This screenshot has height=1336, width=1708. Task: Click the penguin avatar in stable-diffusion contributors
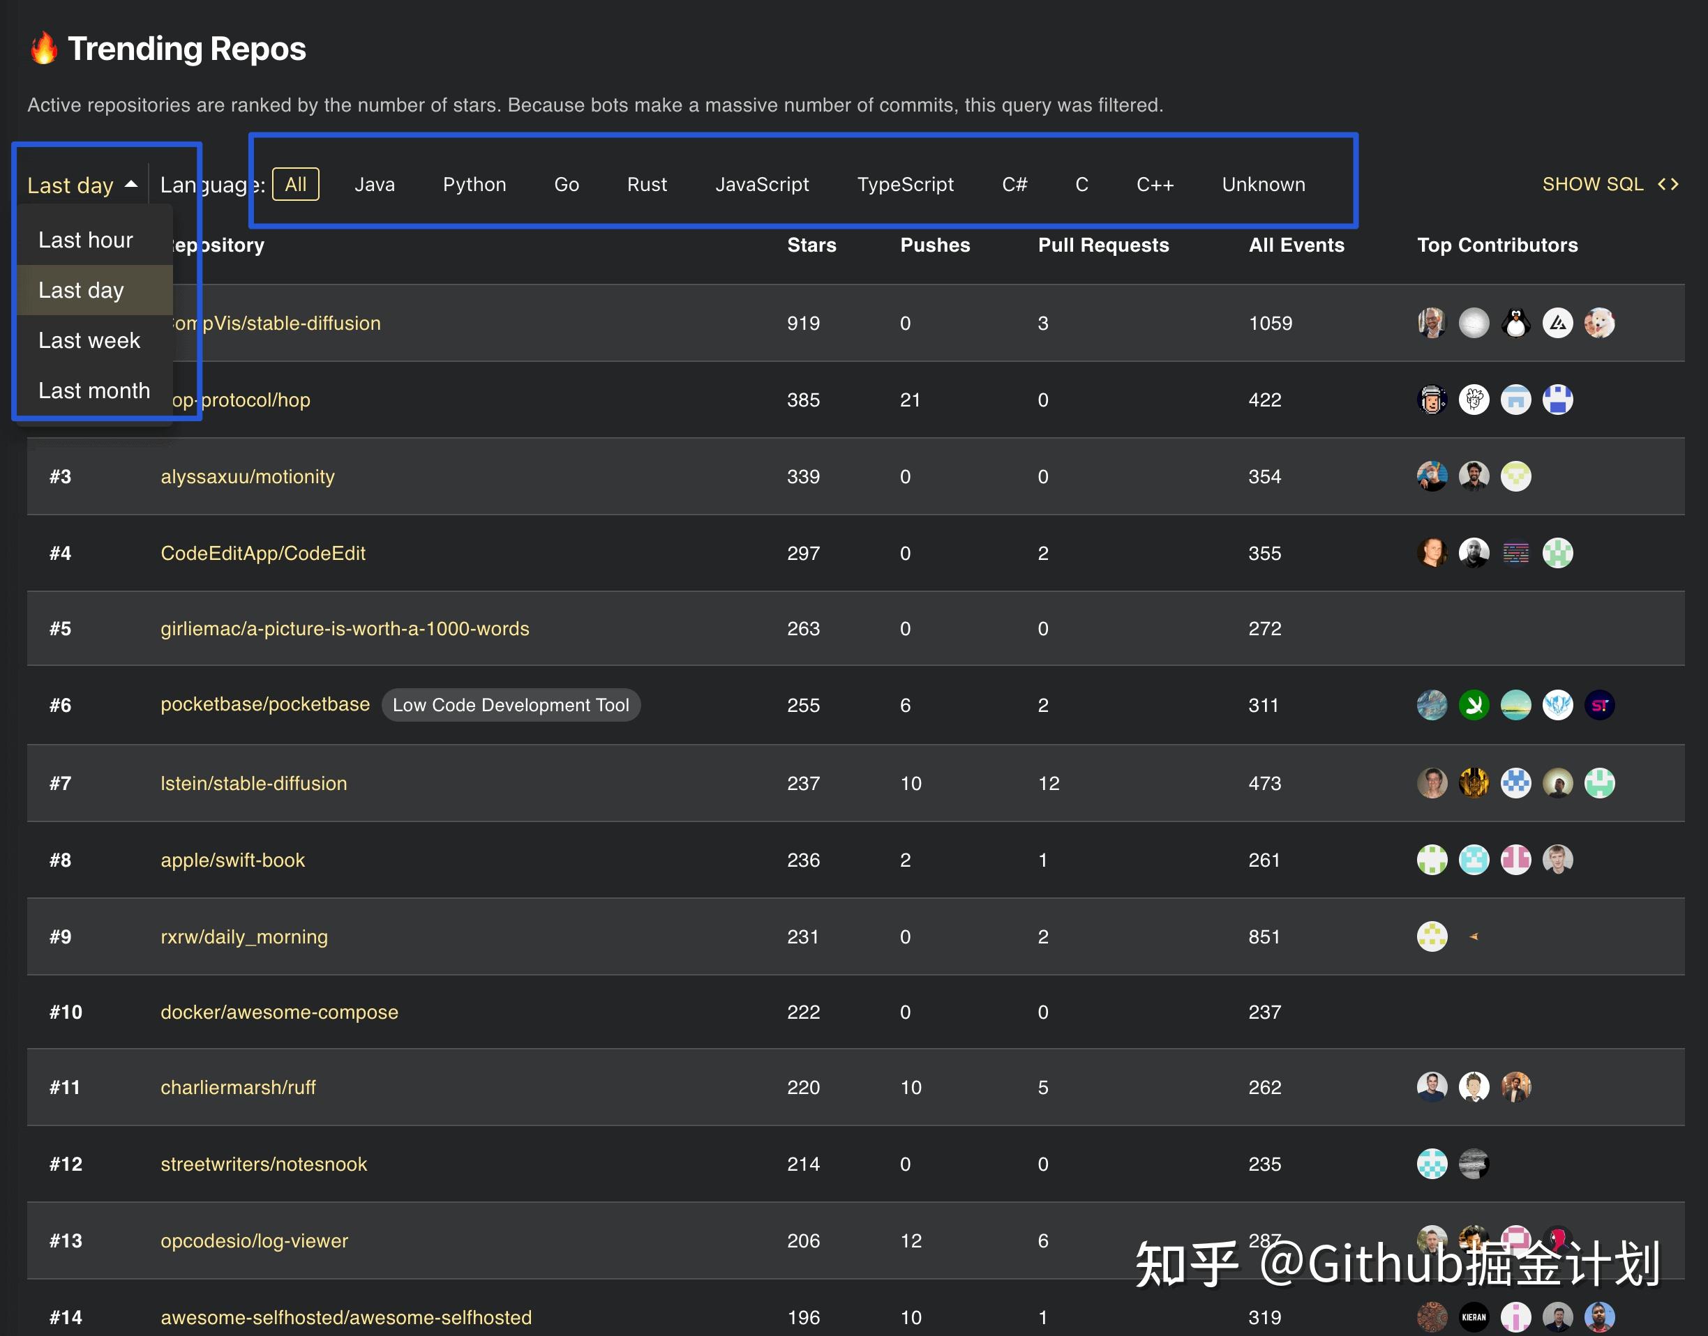click(1516, 322)
